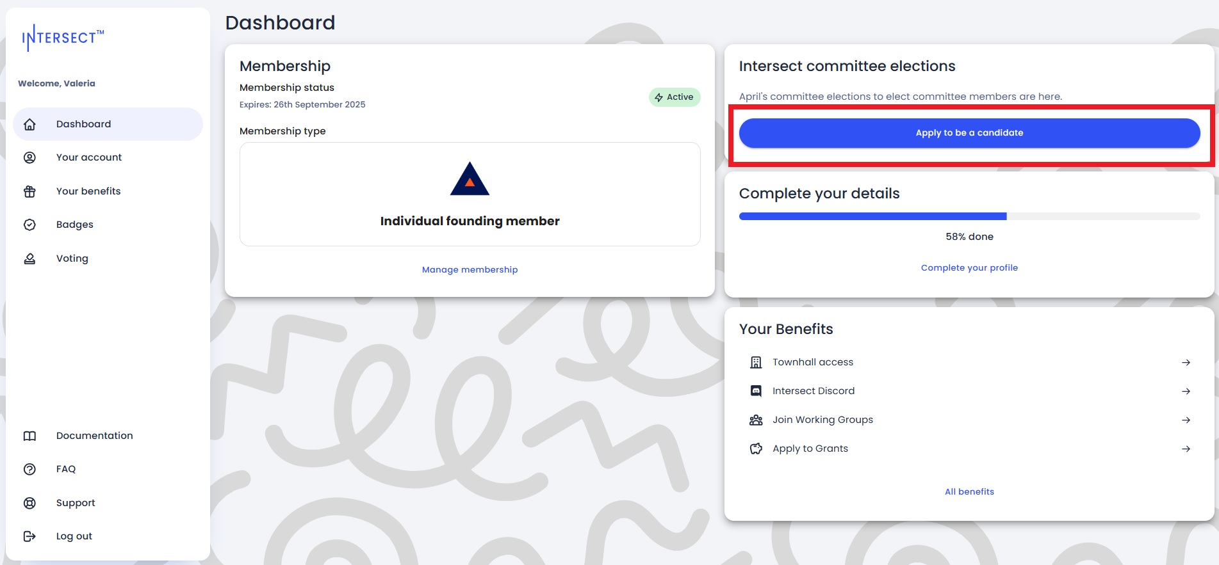Select the Individual founding member card
This screenshot has height=565, width=1219.
[x=470, y=194]
